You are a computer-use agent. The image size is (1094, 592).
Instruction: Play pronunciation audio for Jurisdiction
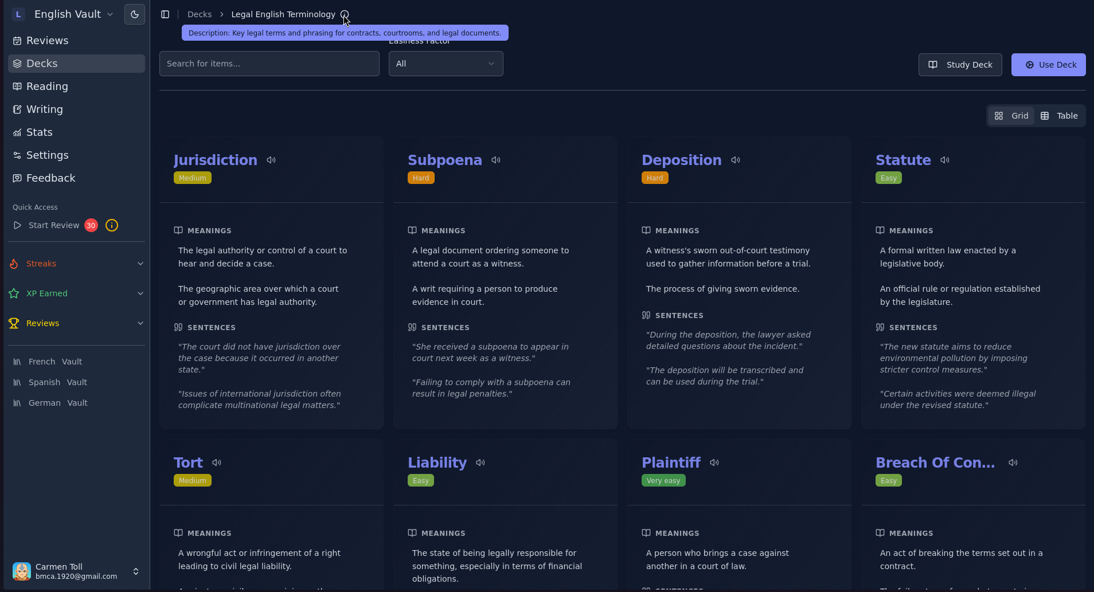tap(271, 160)
